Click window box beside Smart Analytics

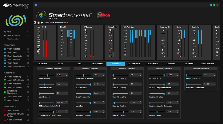(28, 111)
